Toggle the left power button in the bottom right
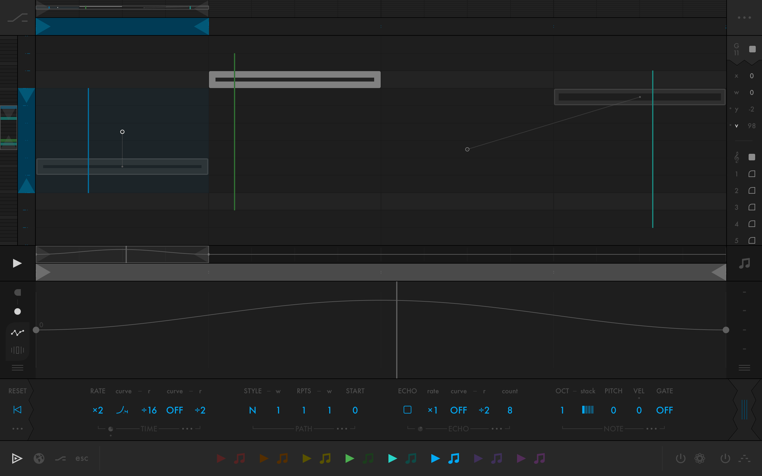 point(680,458)
